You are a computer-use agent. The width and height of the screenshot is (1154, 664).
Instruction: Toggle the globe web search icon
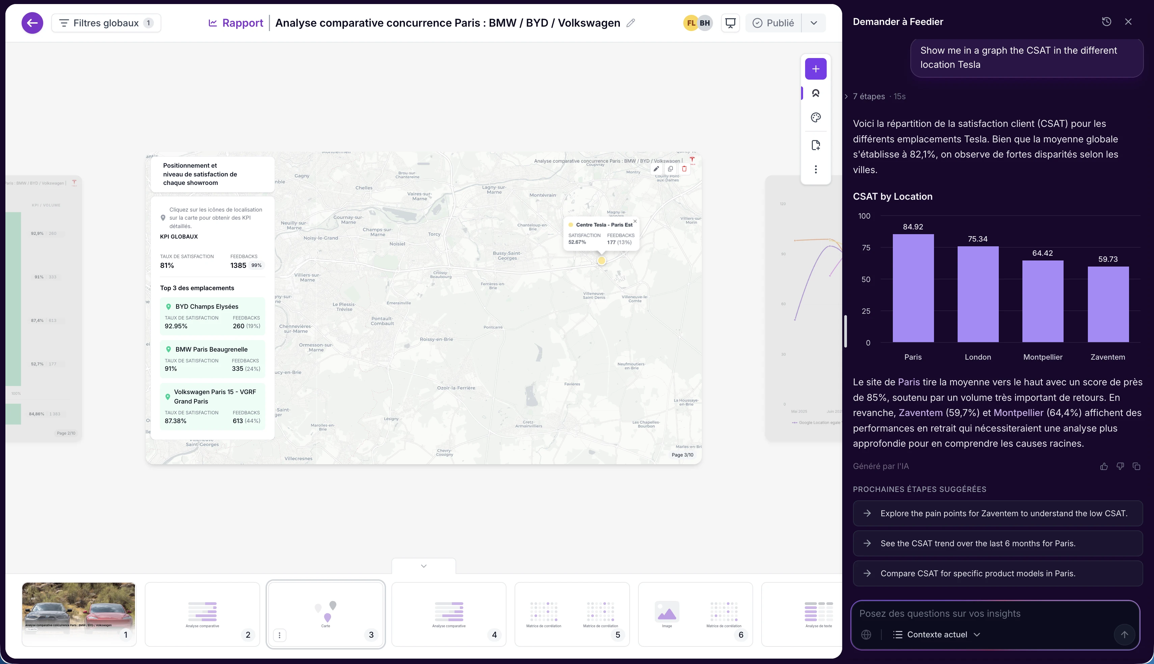point(866,634)
